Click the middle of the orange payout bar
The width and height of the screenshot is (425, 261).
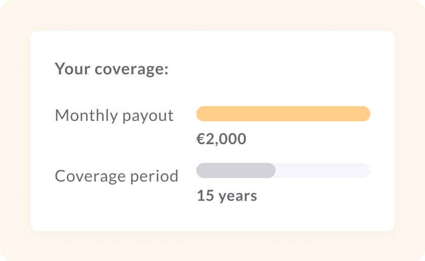click(x=283, y=114)
